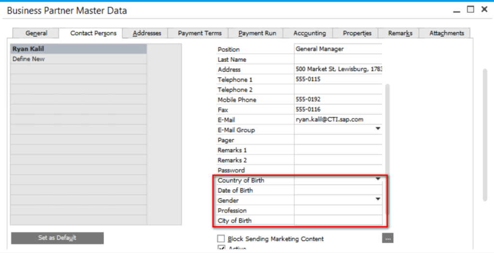The image size is (494, 253).
Task: Click into the Password field
Action: pos(338,170)
